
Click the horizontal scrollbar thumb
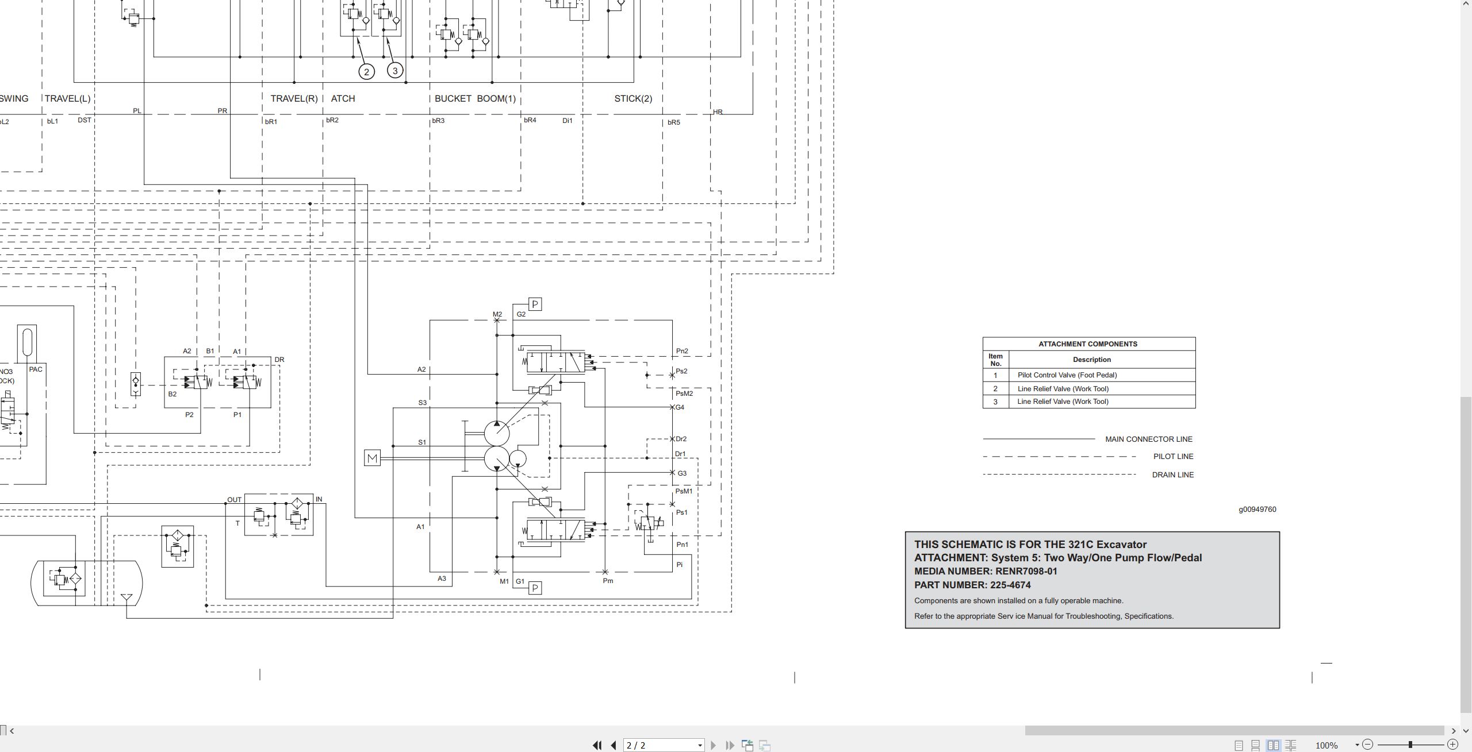(x=1235, y=731)
